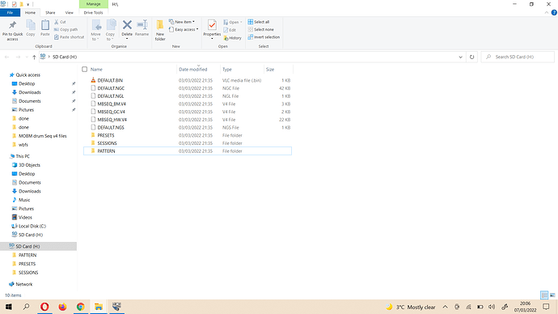Open Chrome from the taskbar
Screen dimensions: 558x314
pyautogui.click(x=80, y=307)
